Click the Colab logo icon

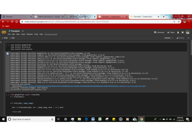tap(4, 32)
